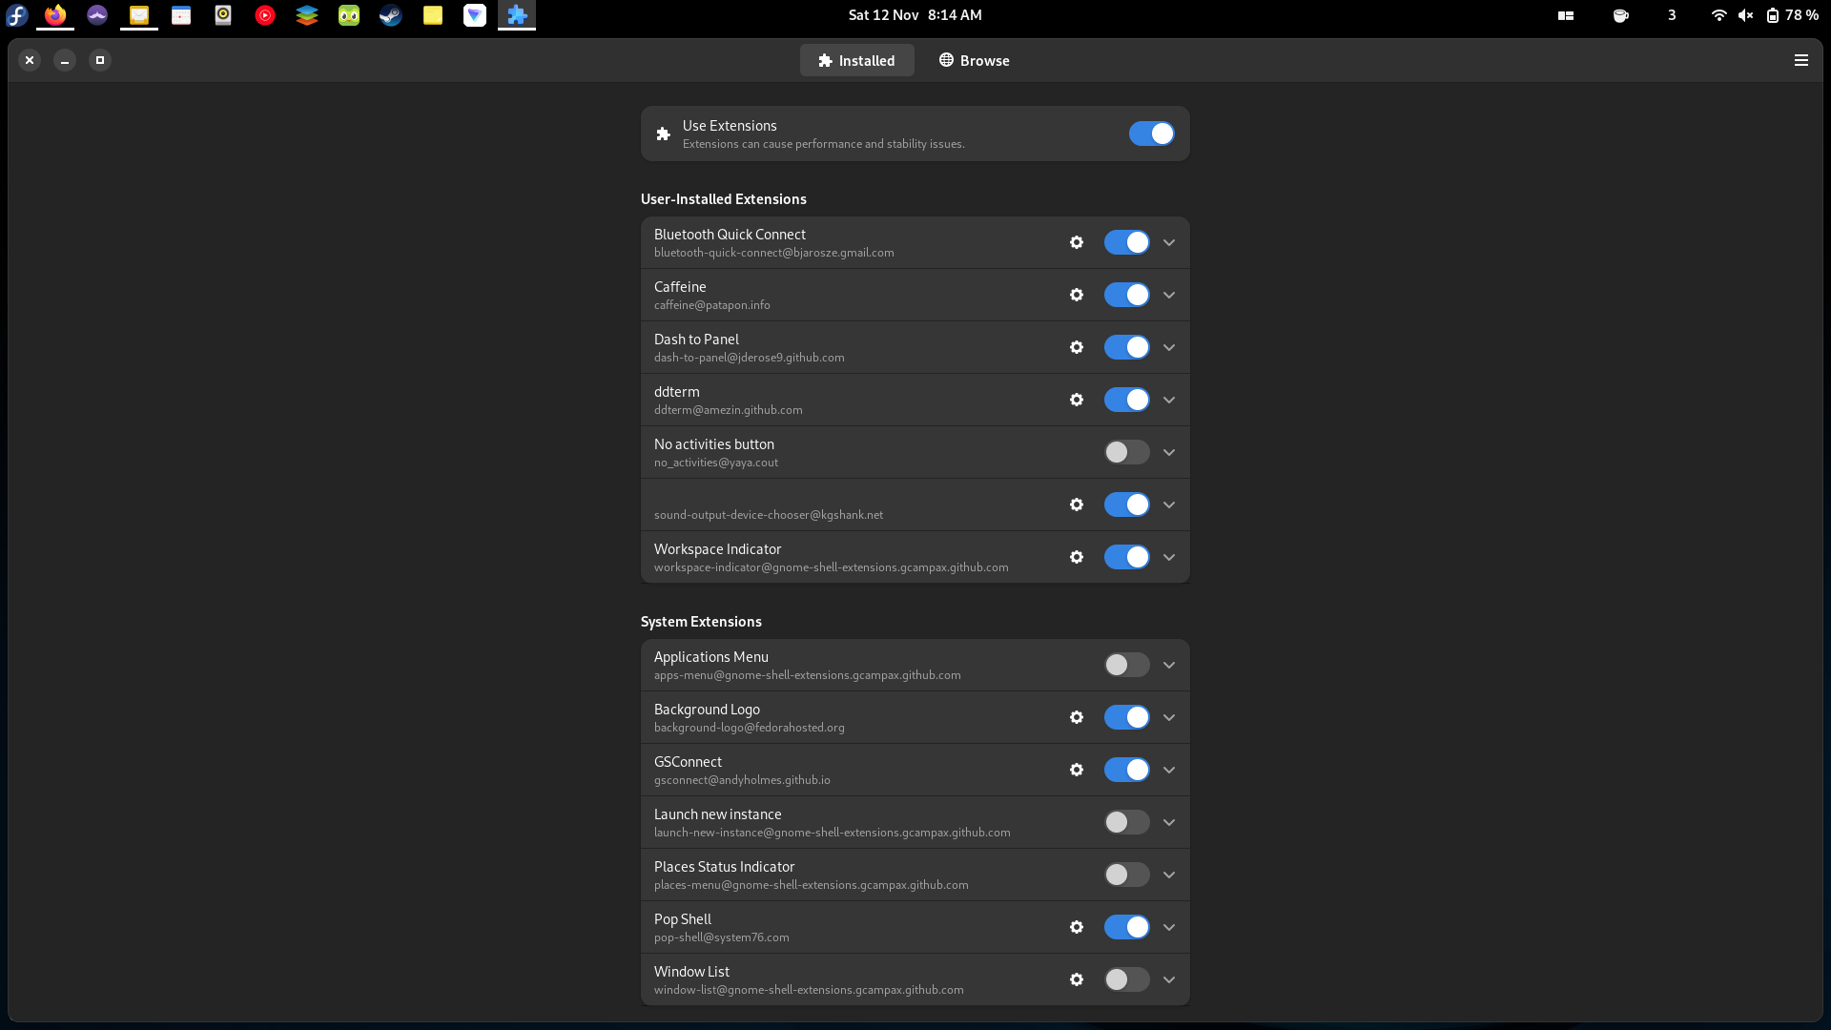The width and height of the screenshot is (1831, 1030).
Task: Click the battery 78 % indicator
Action: point(1791,15)
